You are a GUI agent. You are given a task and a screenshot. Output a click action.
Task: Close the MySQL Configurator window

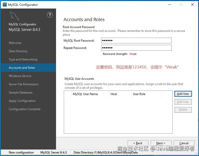point(192,5)
